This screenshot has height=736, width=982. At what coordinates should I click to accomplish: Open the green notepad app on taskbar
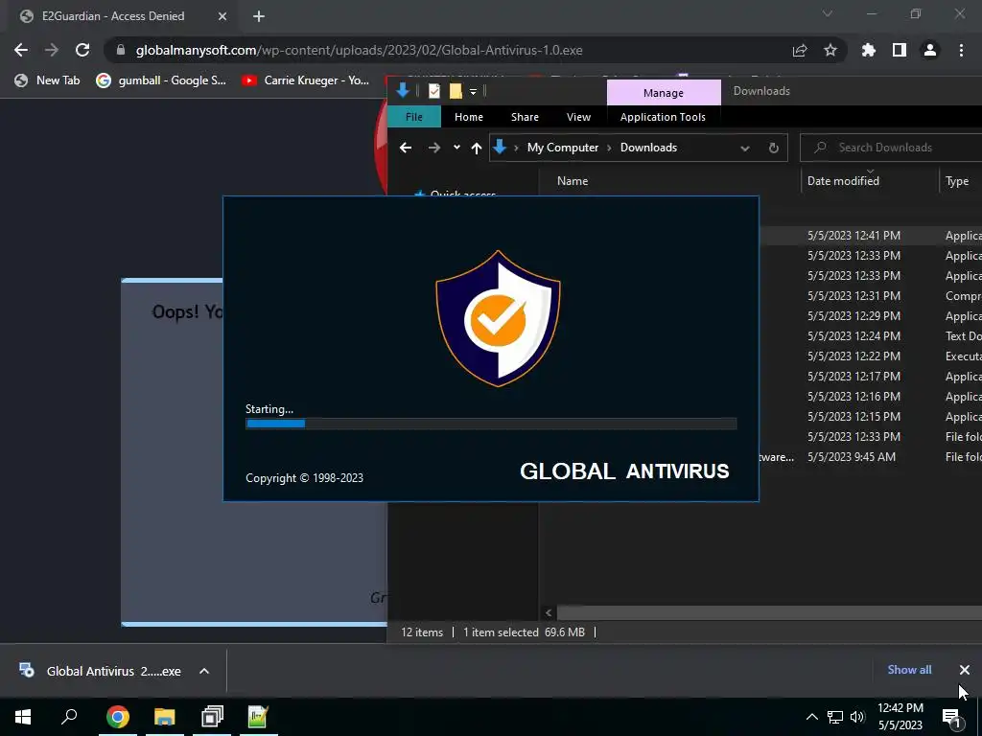click(x=258, y=717)
